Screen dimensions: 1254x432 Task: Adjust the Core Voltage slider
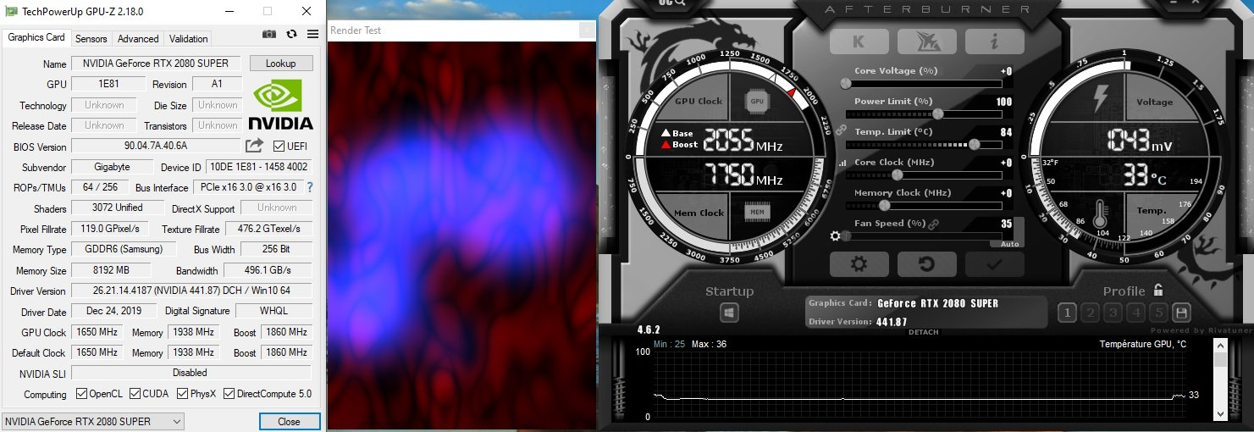[x=923, y=83]
